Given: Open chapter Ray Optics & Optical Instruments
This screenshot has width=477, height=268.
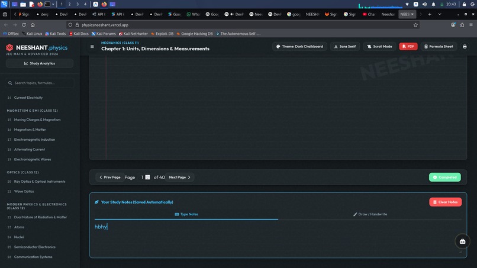Looking at the screenshot, I should [40, 182].
